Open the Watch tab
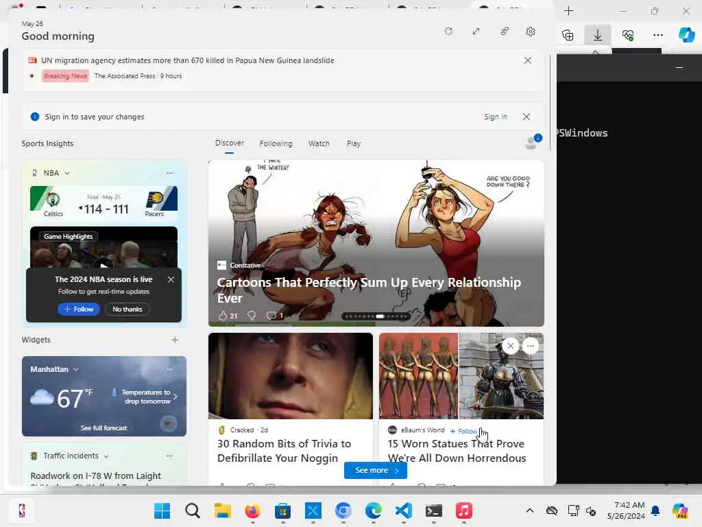The width and height of the screenshot is (702, 527). [319, 143]
